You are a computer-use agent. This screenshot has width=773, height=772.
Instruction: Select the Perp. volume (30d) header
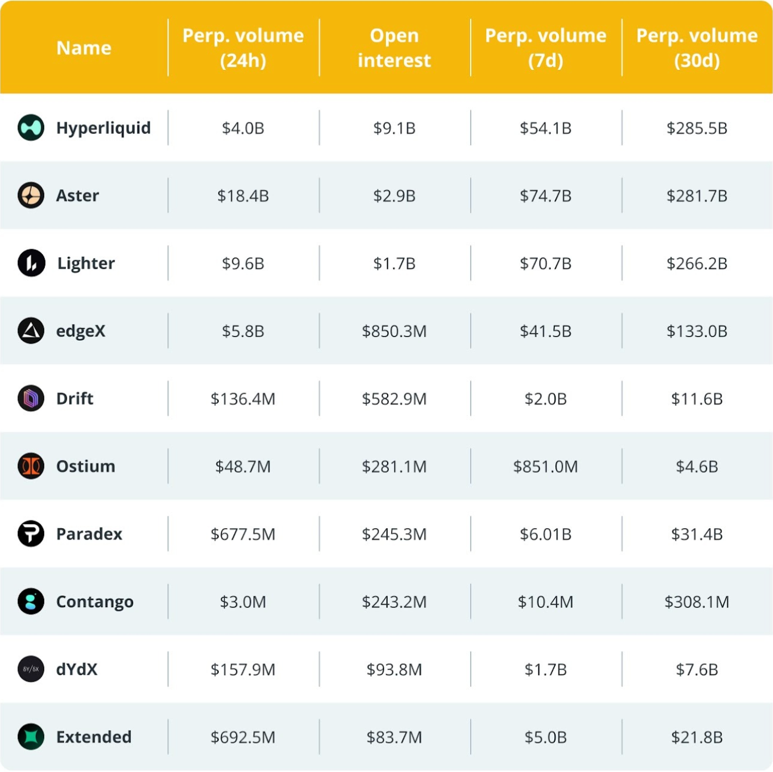coord(697,48)
